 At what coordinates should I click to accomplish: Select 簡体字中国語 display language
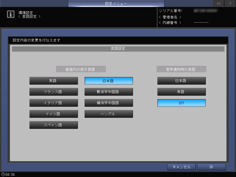pos(109,103)
